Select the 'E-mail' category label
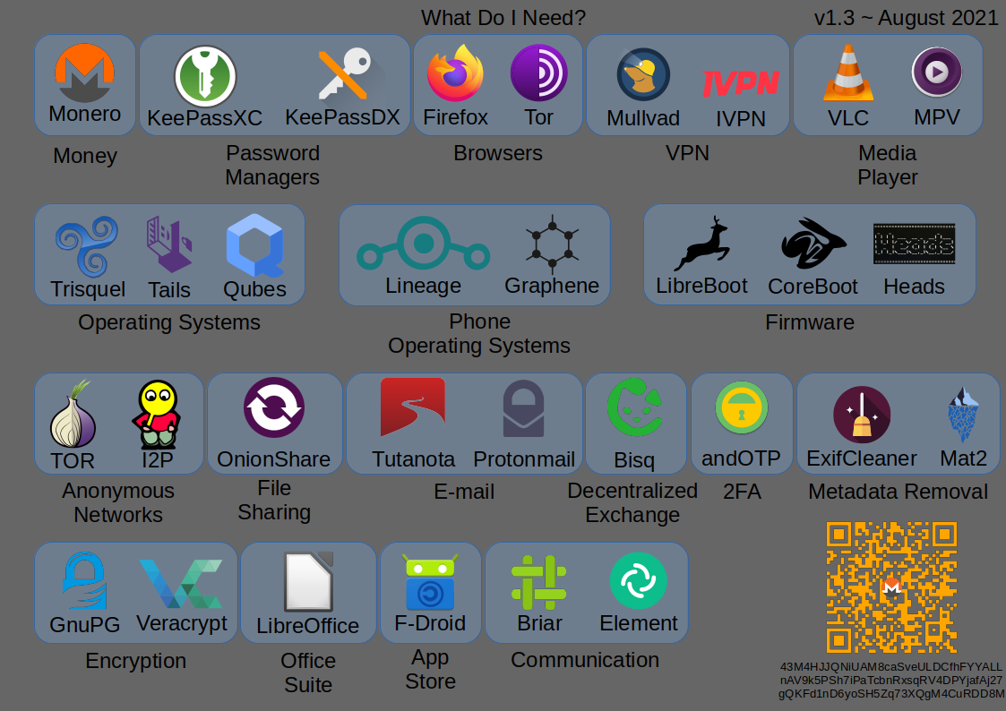Screen dimensions: 1006x711 point(465,492)
